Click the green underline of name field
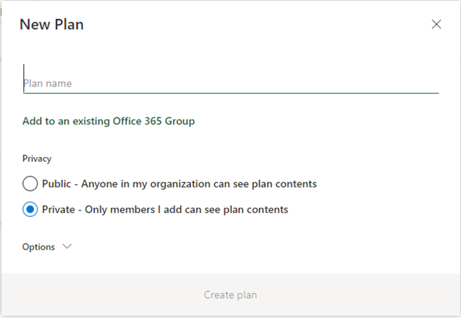Screen dimensions: 461x318 [x=231, y=93]
